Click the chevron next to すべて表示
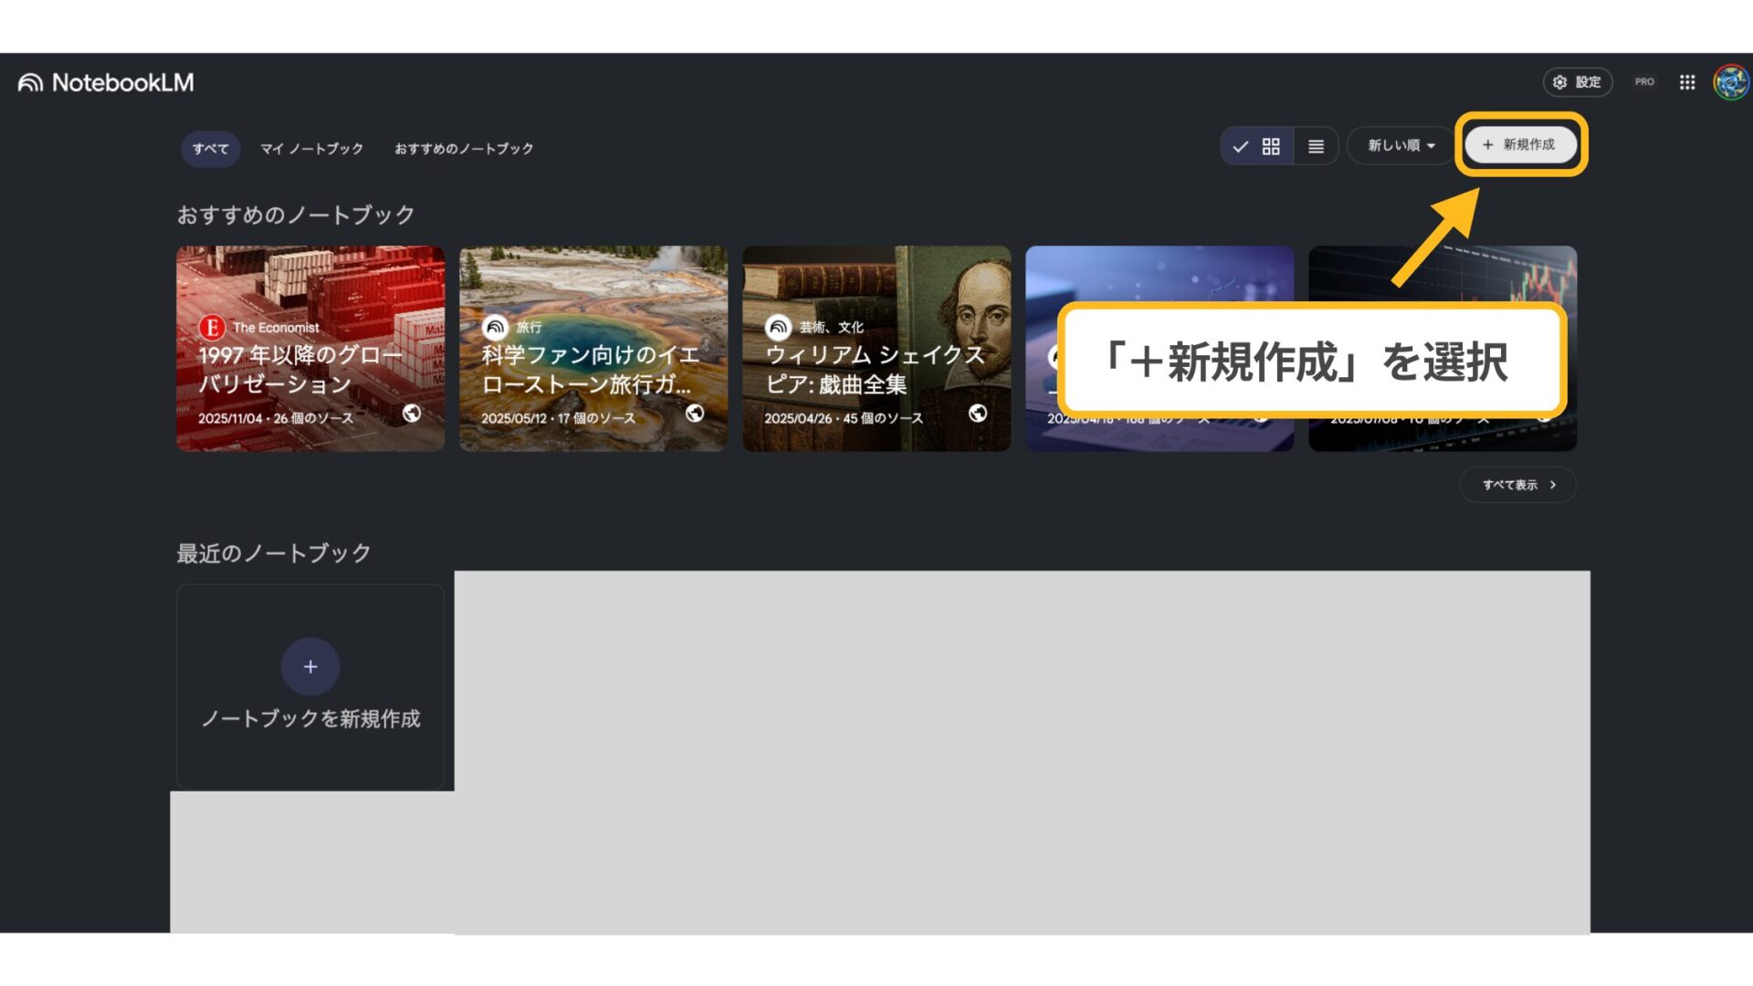This screenshot has height=986, width=1753. pyautogui.click(x=1552, y=485)
